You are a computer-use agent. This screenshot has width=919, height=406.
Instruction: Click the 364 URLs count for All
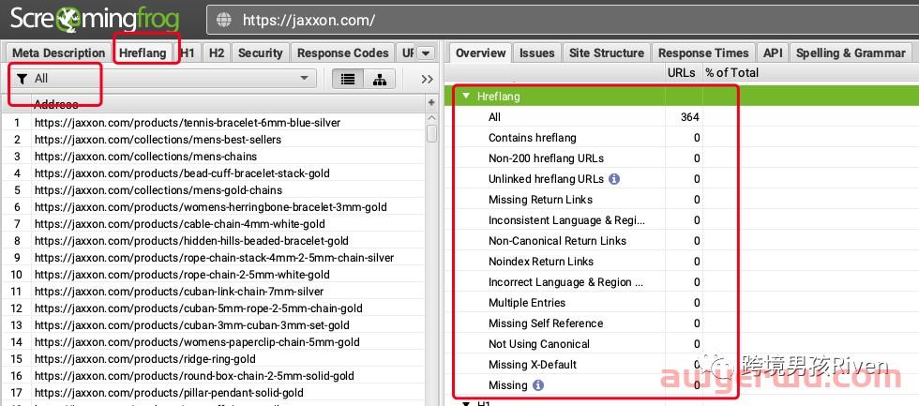pos(690,117)
